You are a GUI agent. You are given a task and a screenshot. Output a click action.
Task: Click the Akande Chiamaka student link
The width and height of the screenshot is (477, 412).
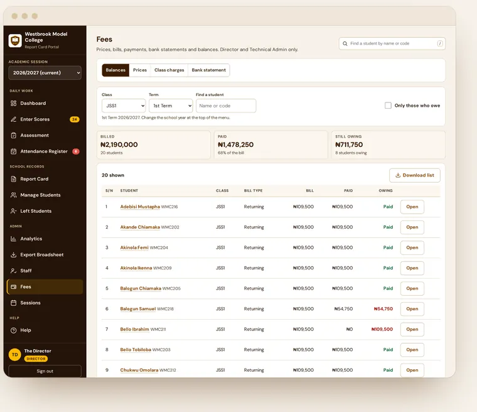[140, 227]
